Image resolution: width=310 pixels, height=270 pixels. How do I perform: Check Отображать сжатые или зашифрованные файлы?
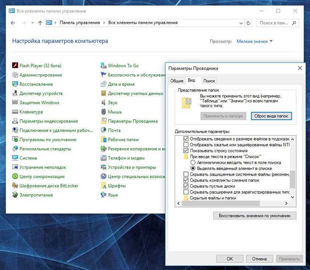(x=186, y=145)
